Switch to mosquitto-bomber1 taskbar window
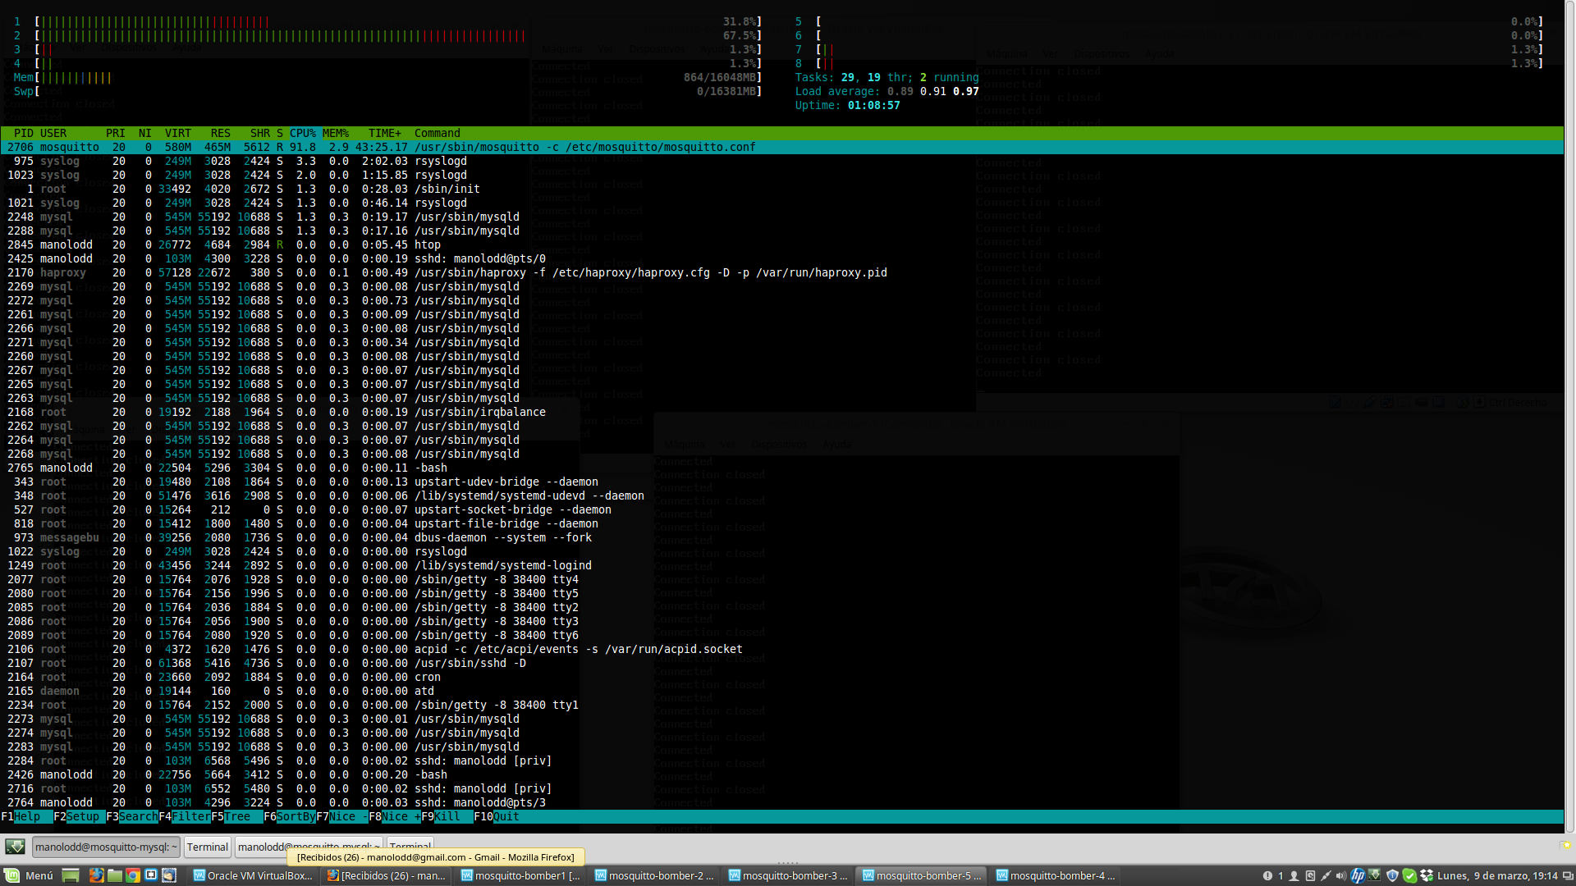Image resolution: width=1576 pixels, height=886 pixels. click(520, 875)
